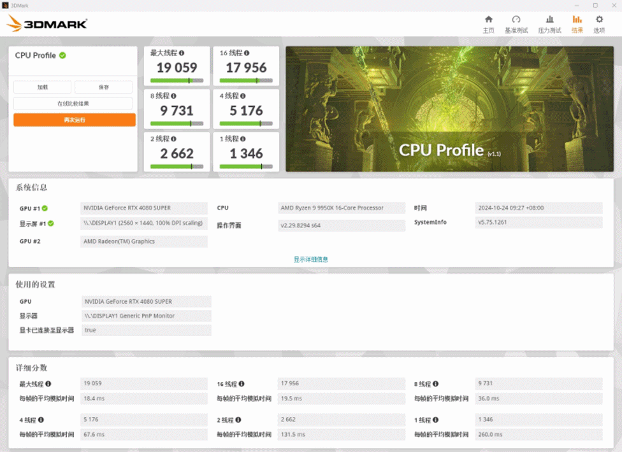This screenshot has width=622, height=452.
Task: Open the Results (结果) chart icon
Action: [577, 19]
